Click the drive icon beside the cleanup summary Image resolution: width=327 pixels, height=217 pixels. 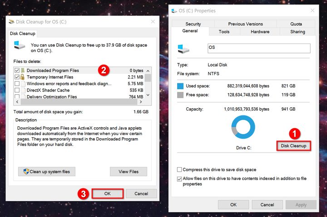click(20, 45)
